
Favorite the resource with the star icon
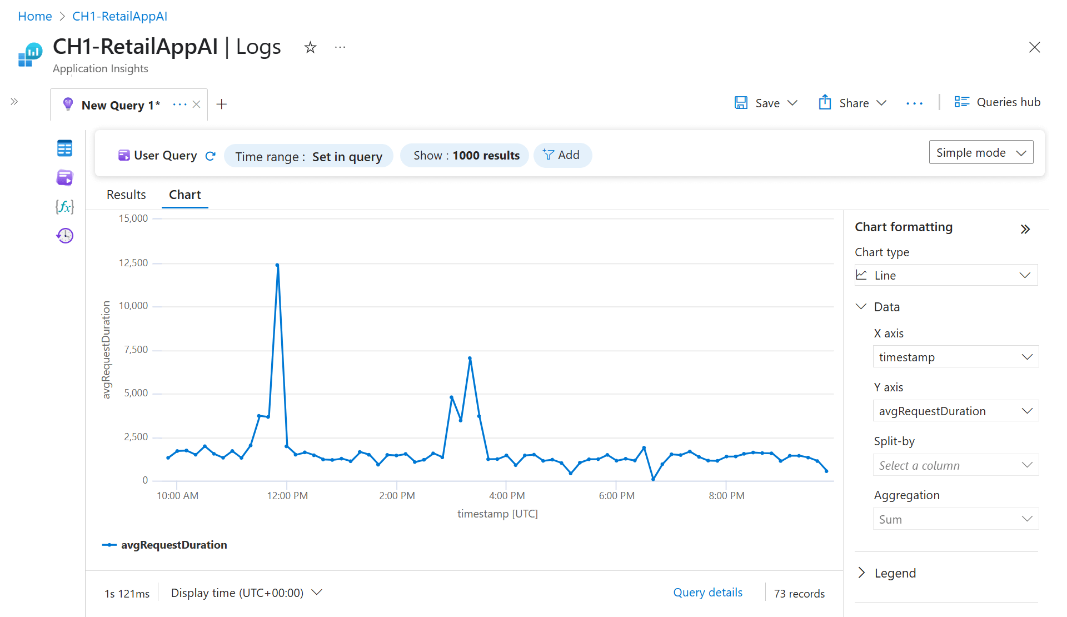coord(310,48)
